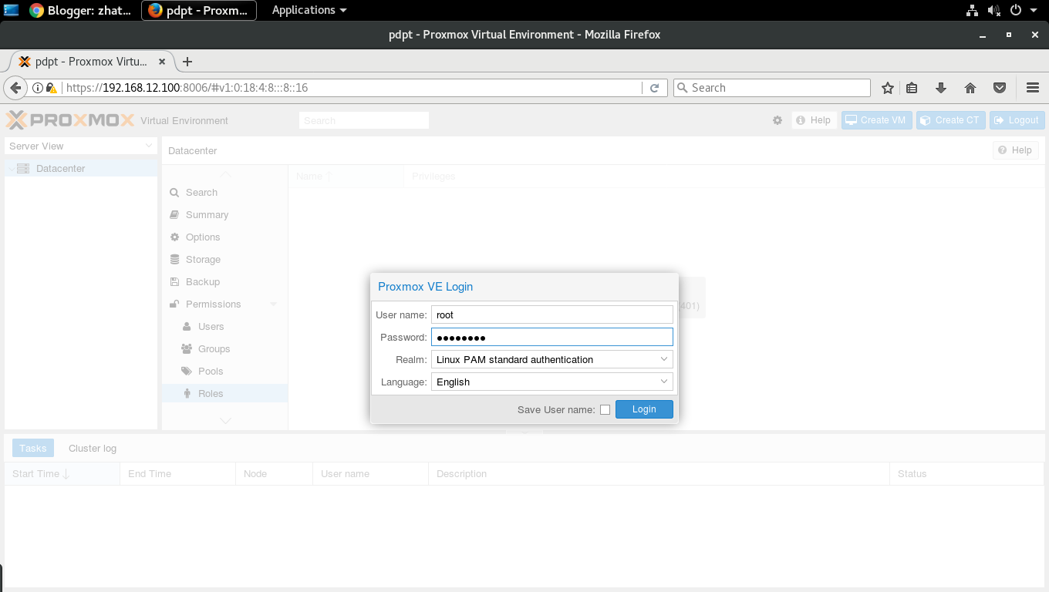Click the down chevron below the Roles item
This screenshot has width=1049, height=592.
(x=225, y=421)
